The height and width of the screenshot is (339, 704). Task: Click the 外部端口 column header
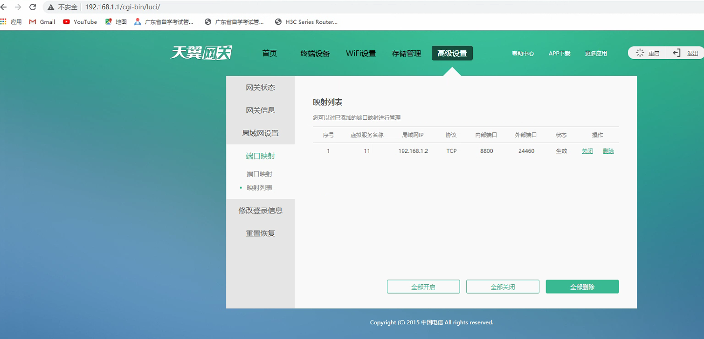pos(526,135)
